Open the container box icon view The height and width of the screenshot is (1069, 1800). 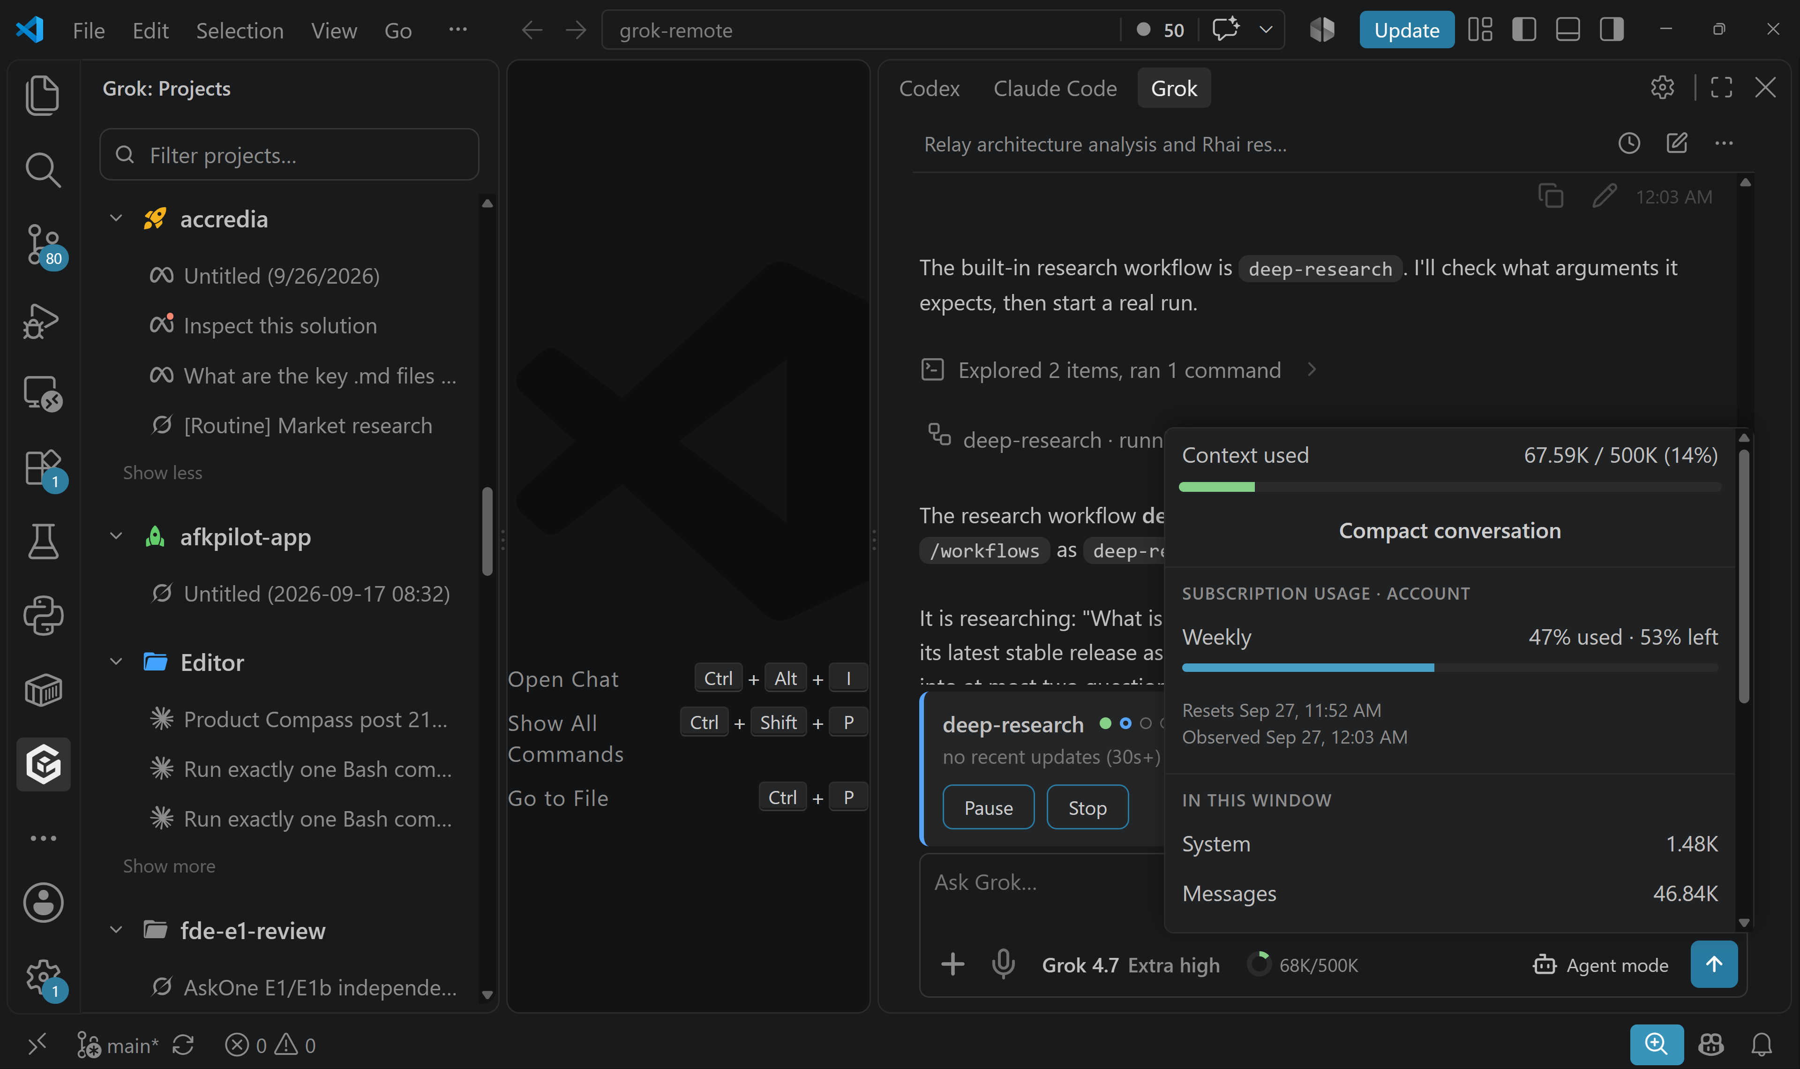point(43,690)
